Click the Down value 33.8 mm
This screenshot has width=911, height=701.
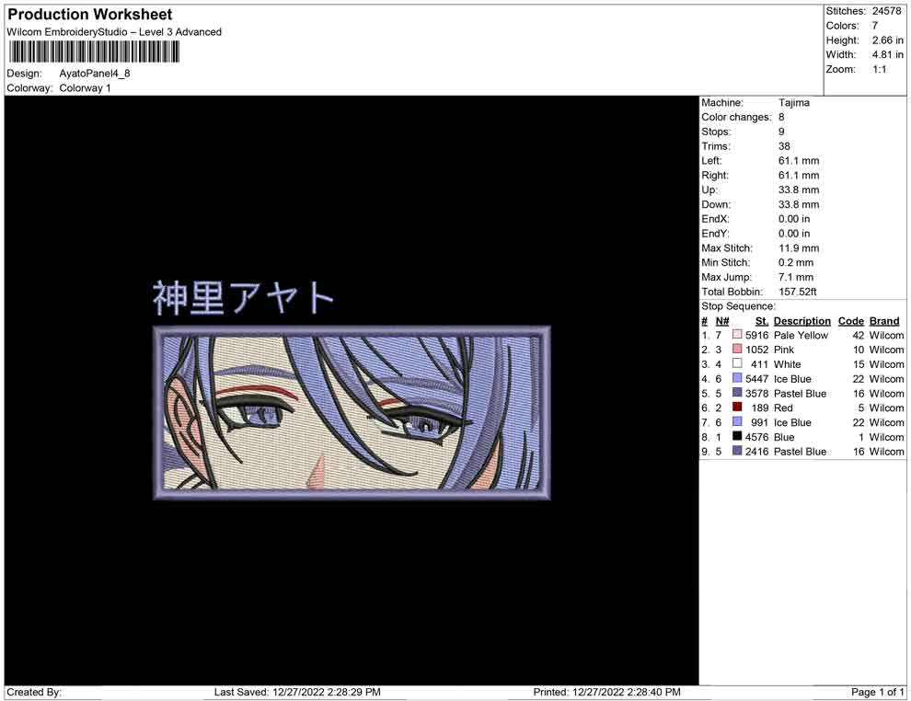(799, 204)
